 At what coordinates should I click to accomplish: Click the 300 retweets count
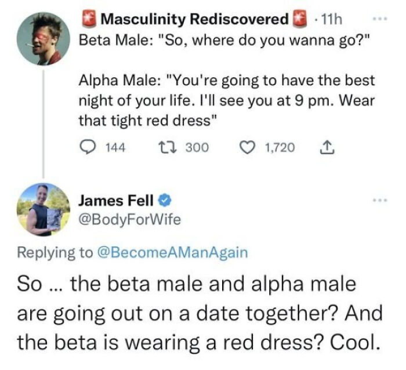coord(196,148)
